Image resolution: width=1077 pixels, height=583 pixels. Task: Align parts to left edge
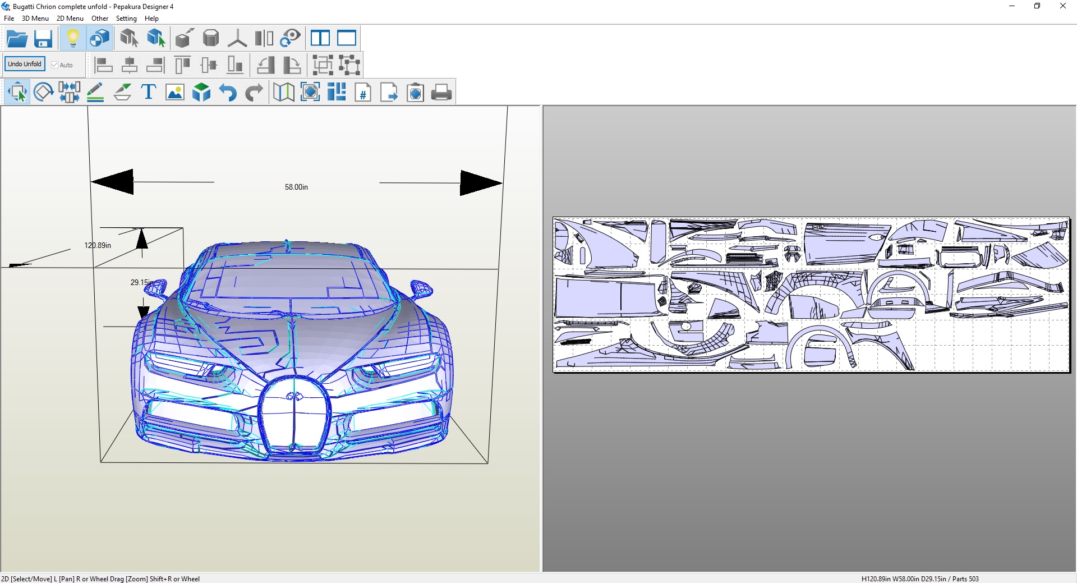(103, 65)
